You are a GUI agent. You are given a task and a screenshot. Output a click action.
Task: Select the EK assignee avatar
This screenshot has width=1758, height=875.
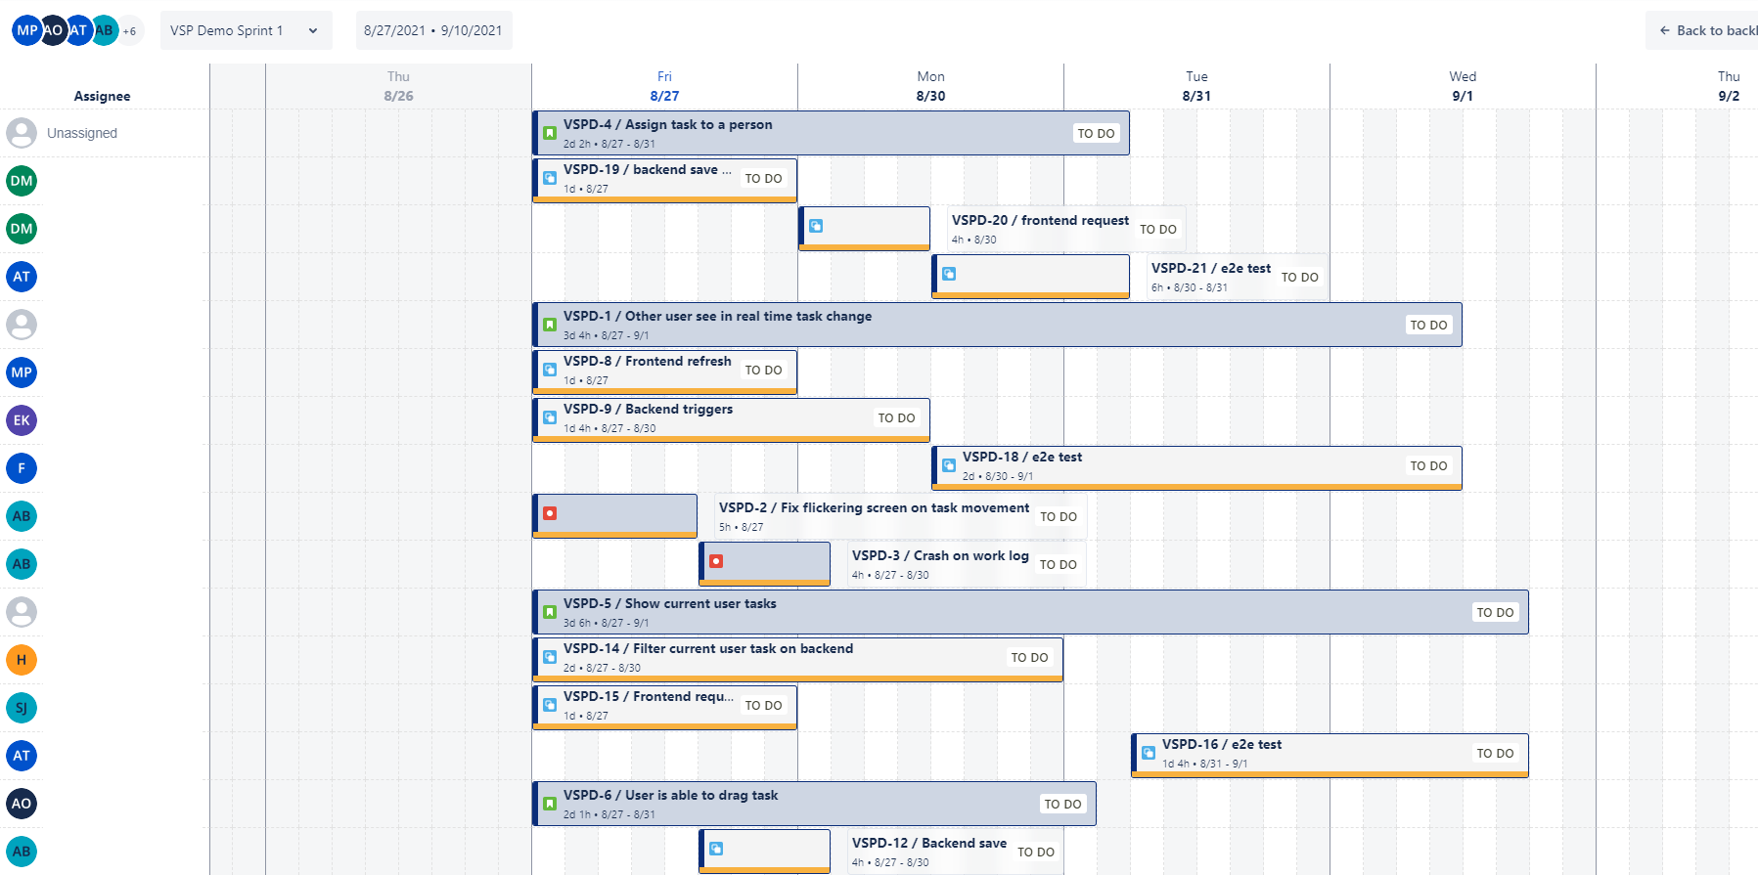pyautogui.click(x=22, y=420)
